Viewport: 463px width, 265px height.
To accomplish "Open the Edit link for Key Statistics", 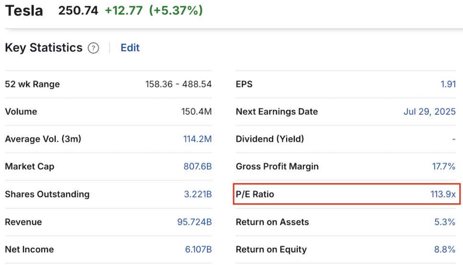I will pyautogui.click(x=130, y=47).
